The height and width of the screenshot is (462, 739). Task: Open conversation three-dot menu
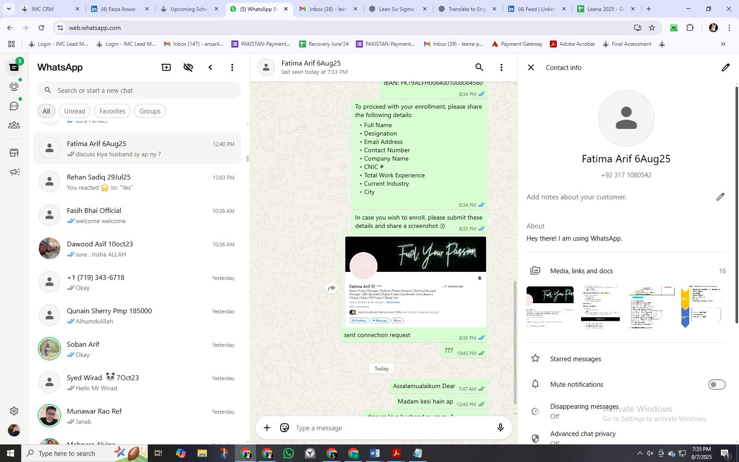click(501, 67)
